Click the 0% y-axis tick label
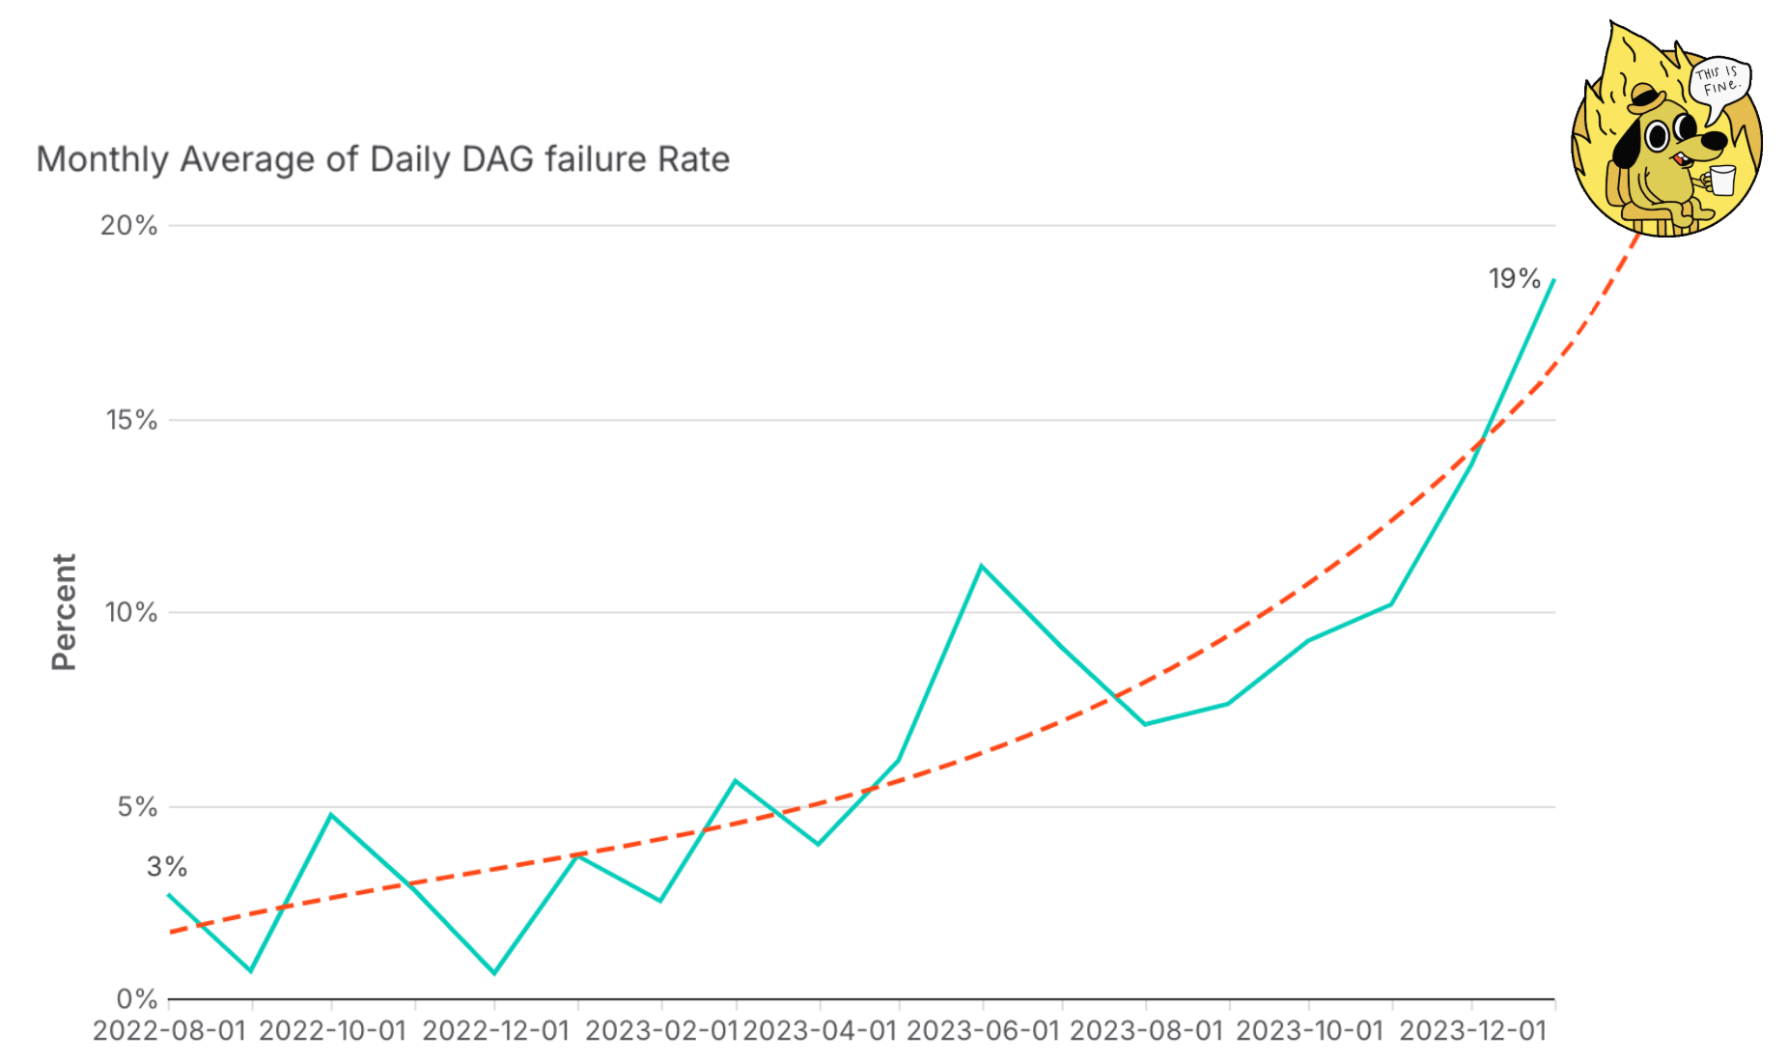The image size is (1788, 1062). (137, 998)
